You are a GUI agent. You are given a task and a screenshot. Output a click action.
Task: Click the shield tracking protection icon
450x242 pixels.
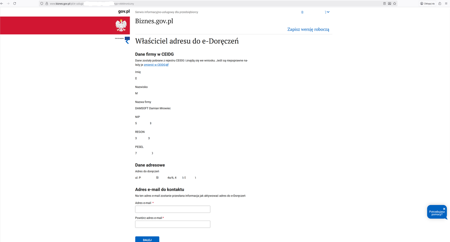click(x=42, y=4)
